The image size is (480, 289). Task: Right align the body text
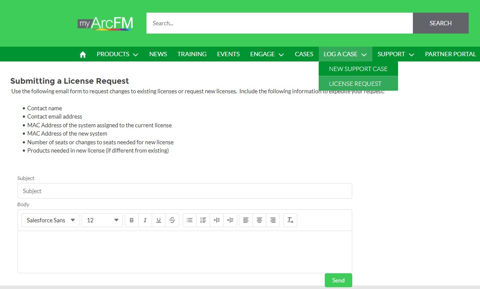pyautogui.click(x=273, y=220)
